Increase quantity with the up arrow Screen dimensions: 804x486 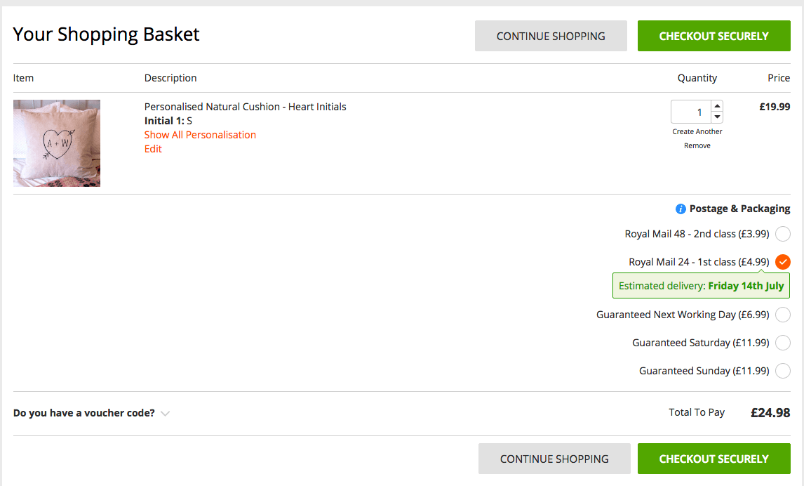point(717,106)
